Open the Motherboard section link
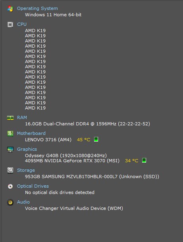This screenshot has width=183, height=242. point(31,133)
